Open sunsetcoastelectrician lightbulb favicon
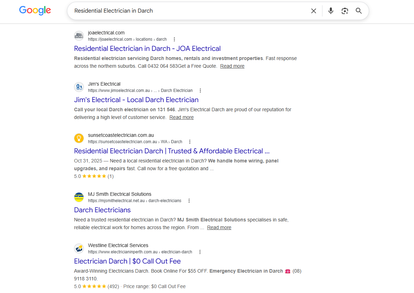414x293 pixels. point(79,138)
